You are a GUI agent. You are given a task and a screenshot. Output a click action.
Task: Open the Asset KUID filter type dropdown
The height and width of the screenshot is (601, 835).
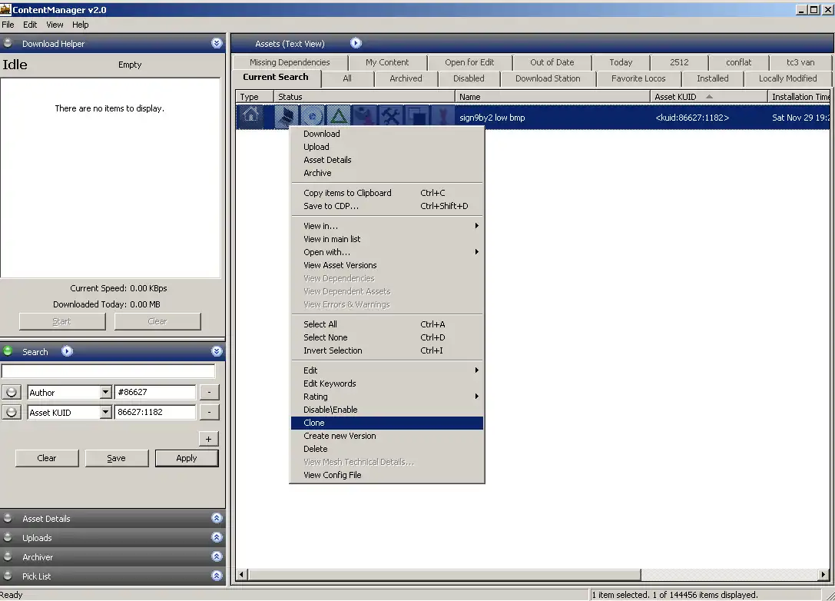[x=106, y=413]
